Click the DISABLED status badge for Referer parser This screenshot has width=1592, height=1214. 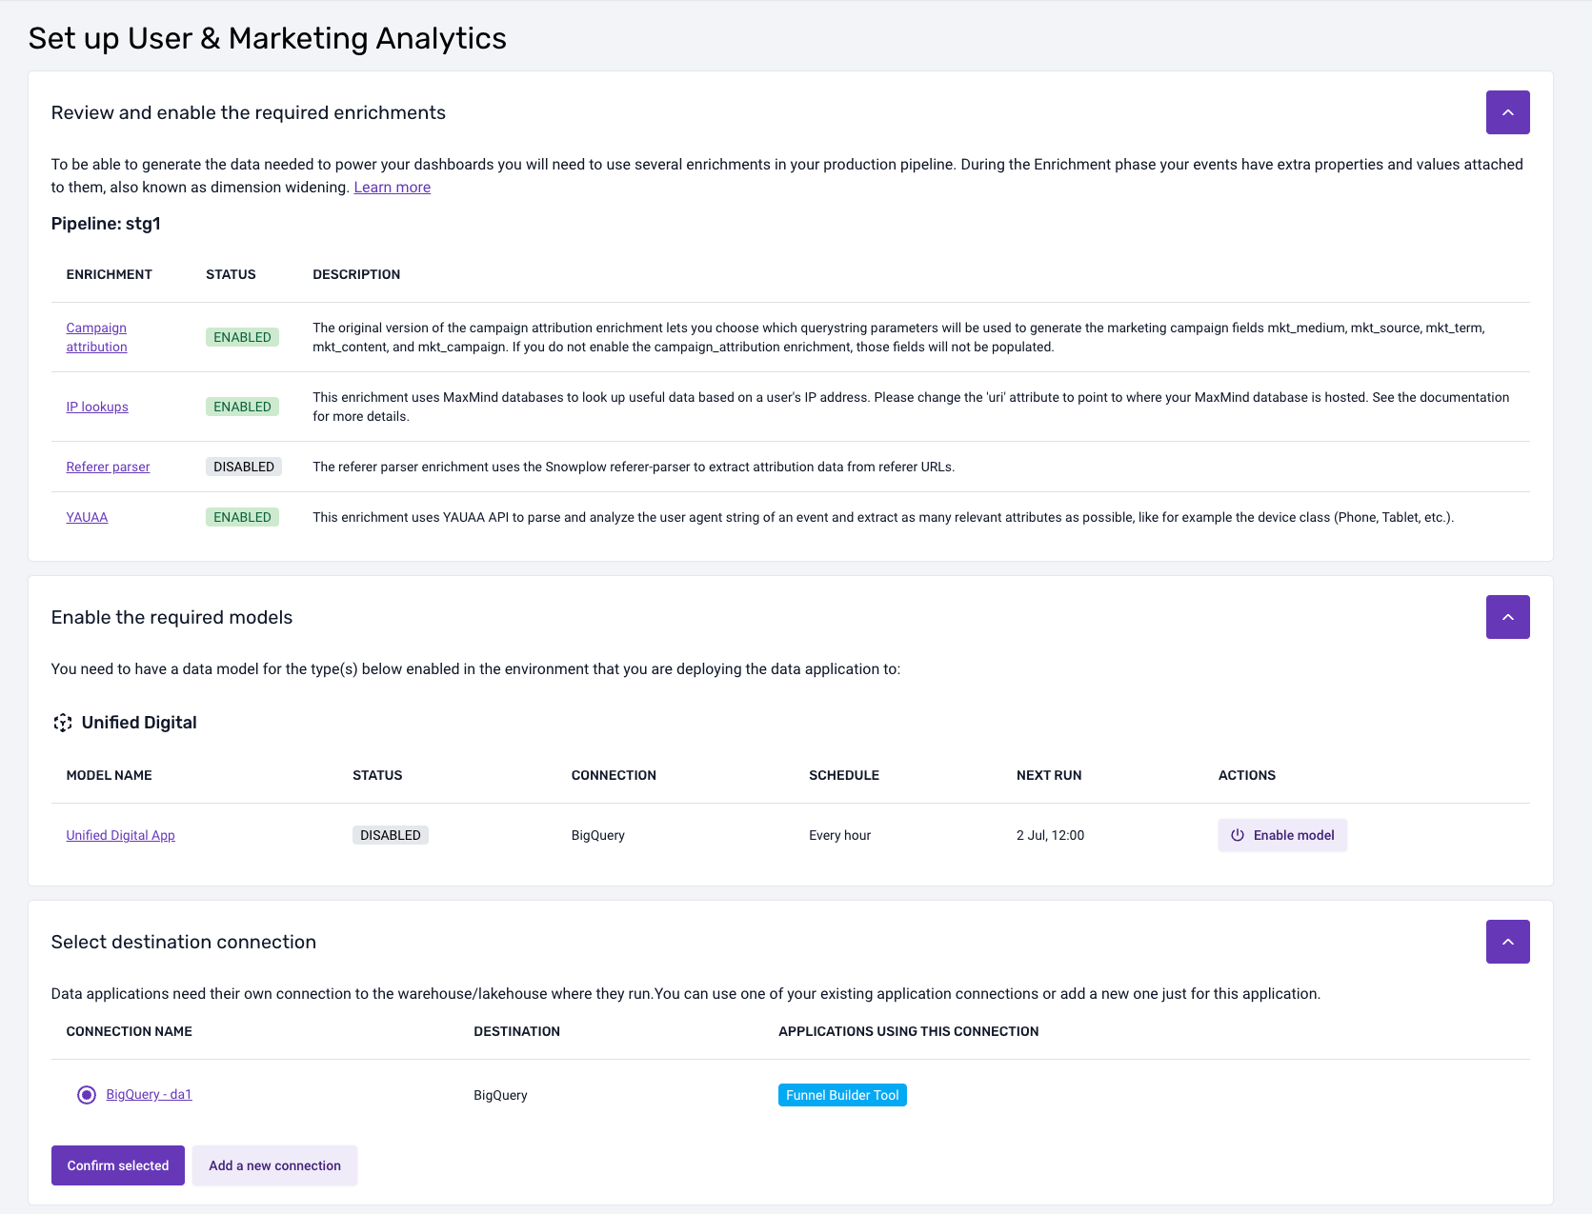(243, 467)
